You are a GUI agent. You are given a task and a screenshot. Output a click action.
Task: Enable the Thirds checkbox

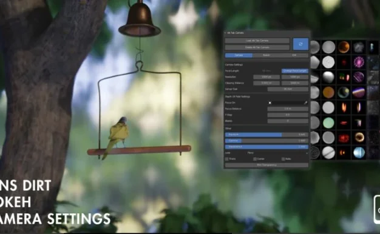227,159
